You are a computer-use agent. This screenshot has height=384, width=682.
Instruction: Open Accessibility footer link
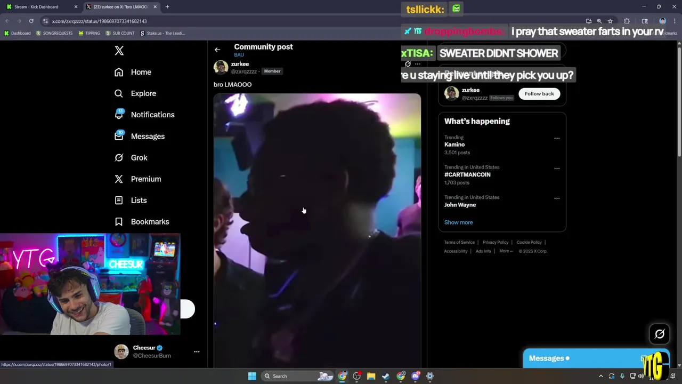(x=456, y=251)
